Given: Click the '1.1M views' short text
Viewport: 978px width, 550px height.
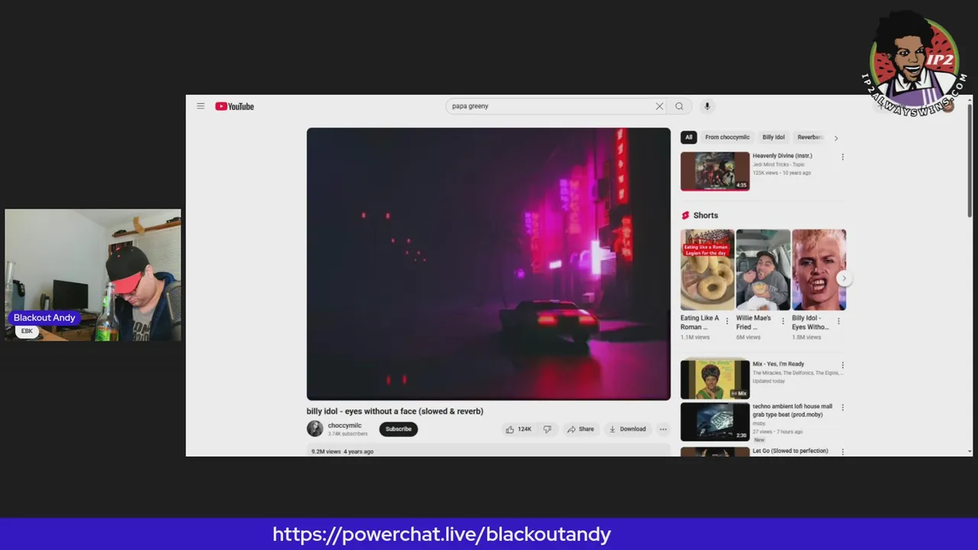Looking at the screenshot, I should coord(695,337).
